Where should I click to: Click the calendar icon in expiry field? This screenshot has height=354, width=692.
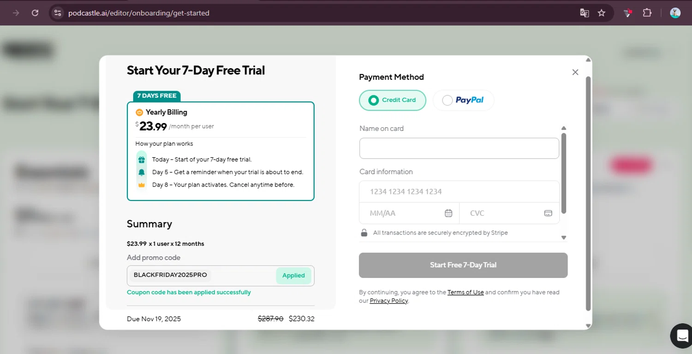[x=448, y=213]
